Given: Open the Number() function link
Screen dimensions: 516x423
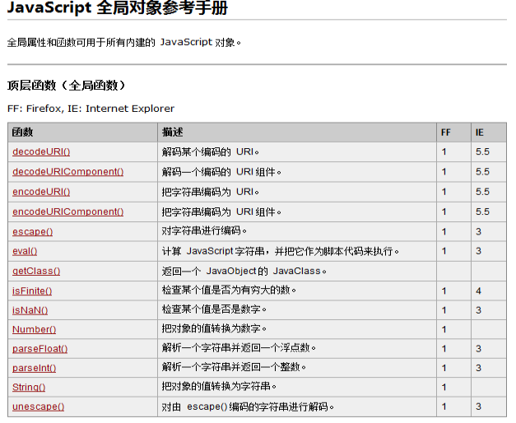Looking at the screenshot, I should click(x=35, y=329).
